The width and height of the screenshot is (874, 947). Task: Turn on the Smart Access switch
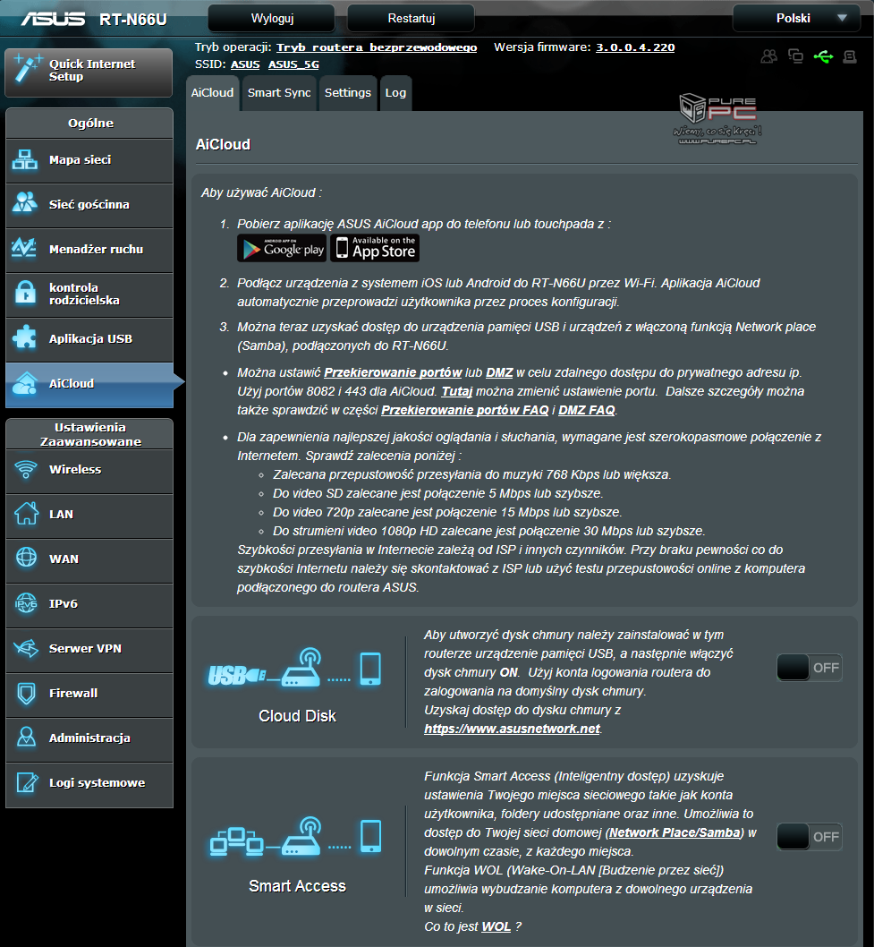810,837
